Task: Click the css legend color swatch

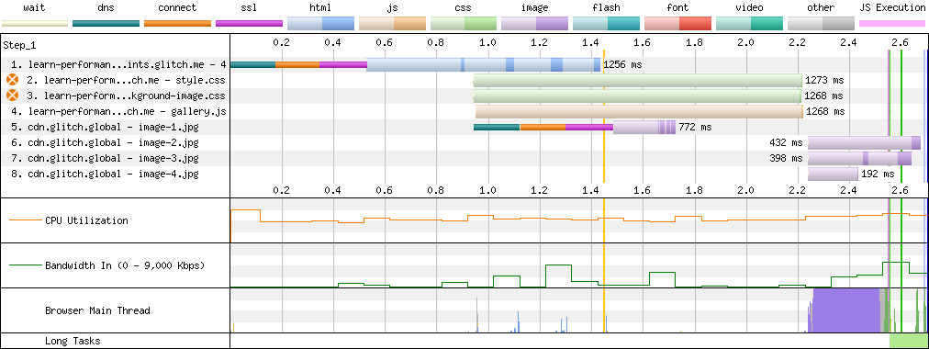Action: pyautogui.click(x=464, y=24)
